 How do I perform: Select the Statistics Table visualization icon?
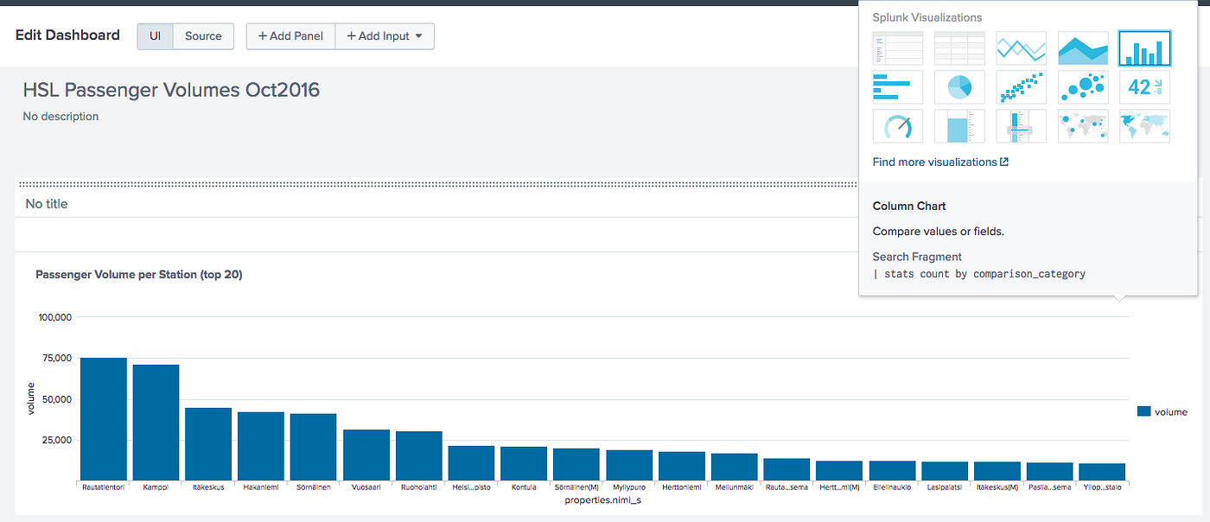click(x=959, y=48)
